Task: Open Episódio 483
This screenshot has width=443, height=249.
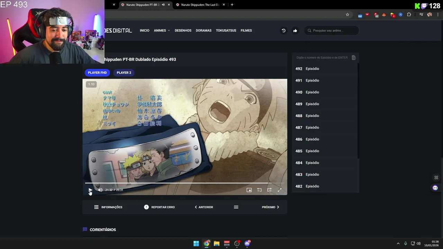Action: click(x=325, y=175)
